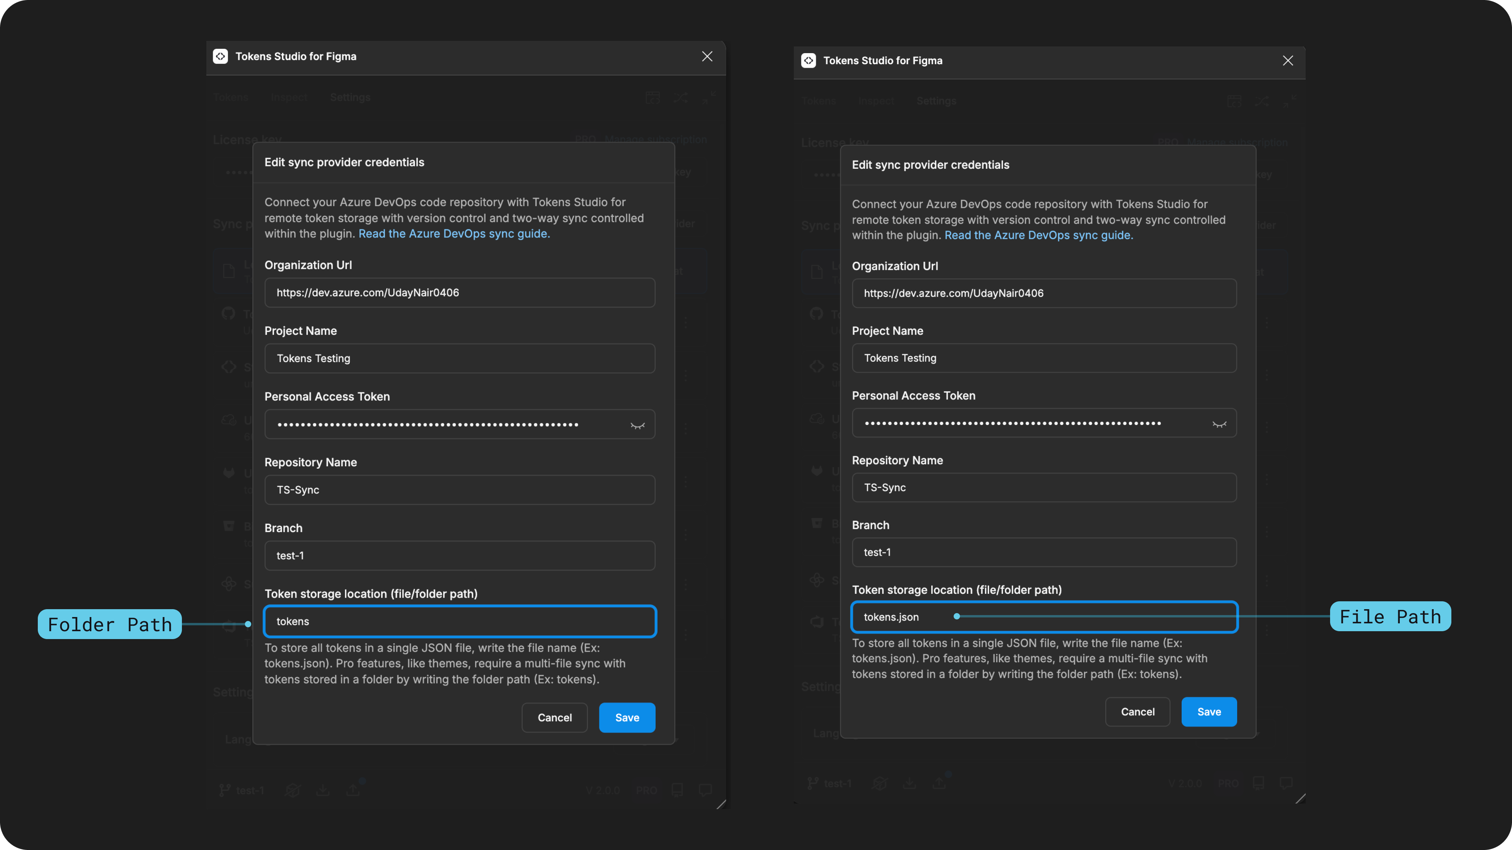Screen dimensions: 1512x850
Task: Click pull-from-remote download icon in left footer
Action: (x=323, y=790)
